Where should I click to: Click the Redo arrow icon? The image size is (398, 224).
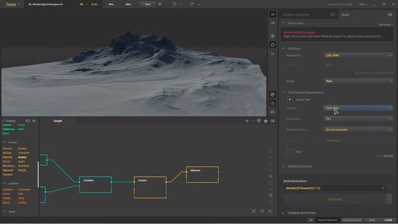click(192, 4)
